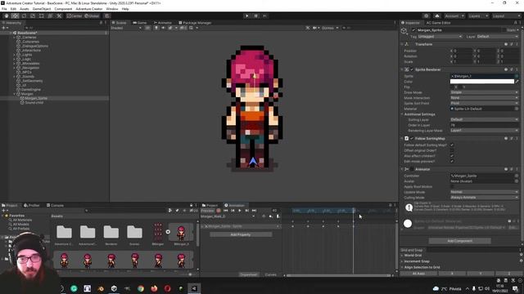
Task: Go to the next keyframe in Animation
Action: (246, 211)
